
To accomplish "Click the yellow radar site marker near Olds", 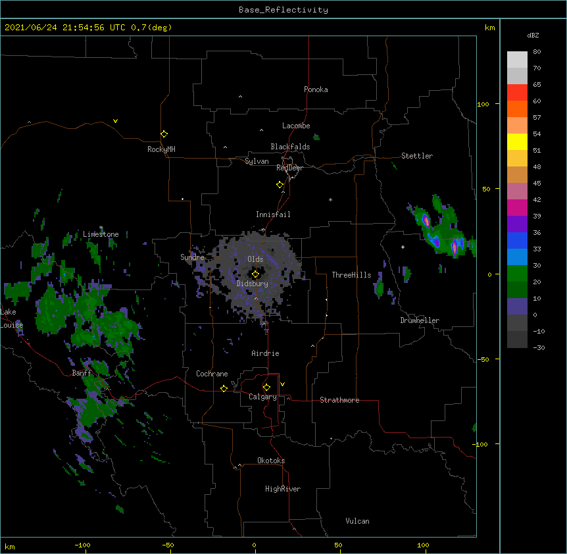I will point(255,274).
